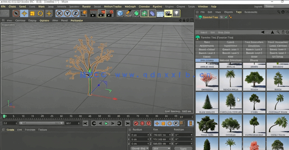Add a light object
This screenshot has width=289, height=150.
[x=177, y=13]
